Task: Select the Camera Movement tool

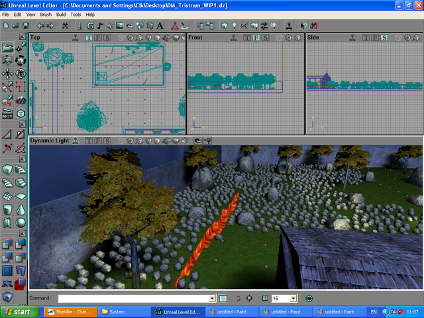Action: pos(7,47)
